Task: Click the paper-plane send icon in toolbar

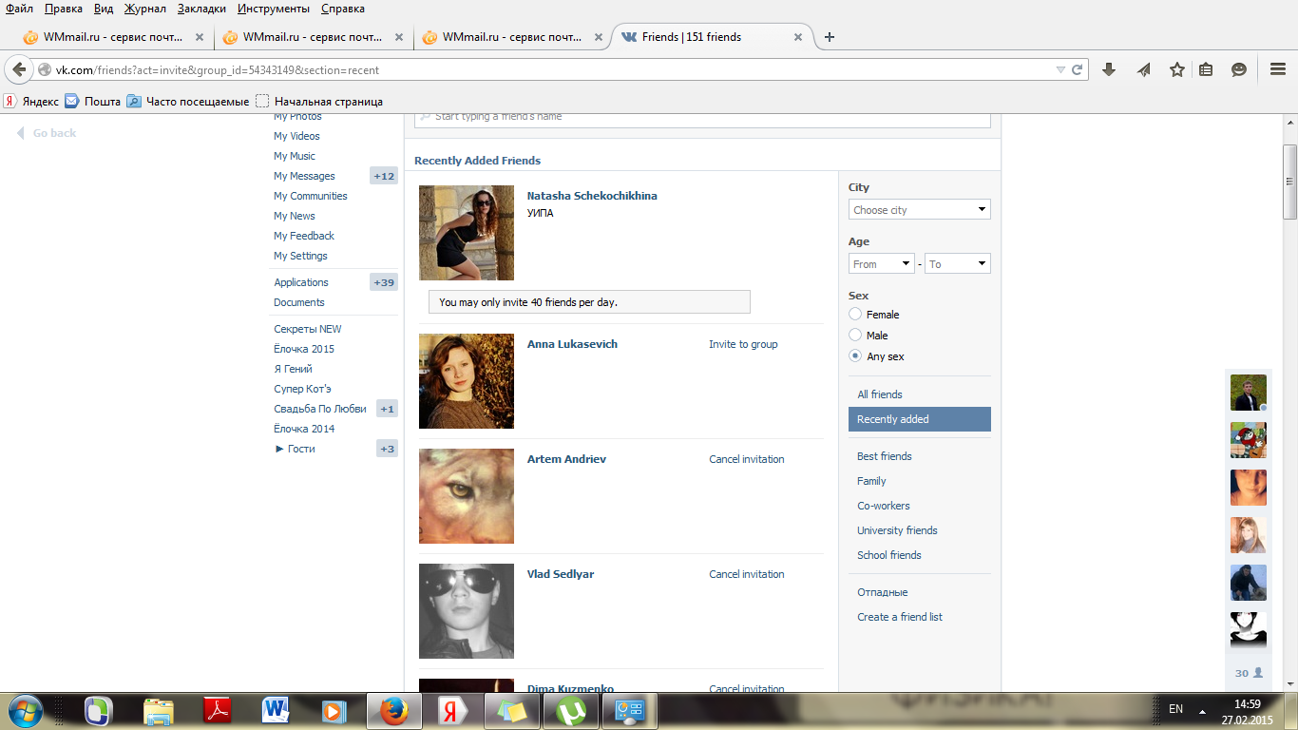Action: click(x=1144, y=69)
